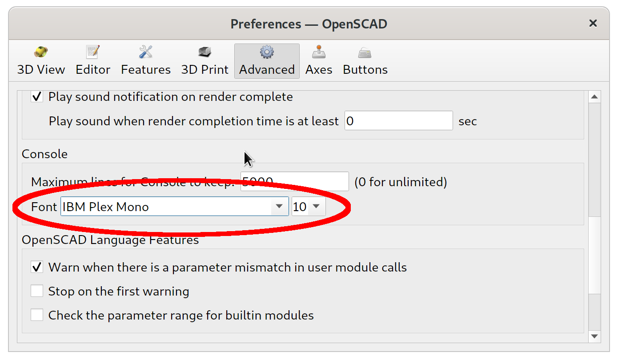Select the Advanced gear icon
The image size is (618, 360).
point(267,52)
